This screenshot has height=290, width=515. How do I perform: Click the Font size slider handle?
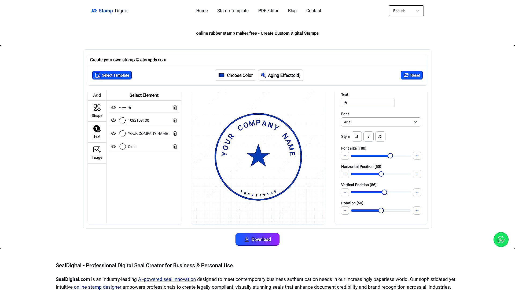click(x=390, y=156)
